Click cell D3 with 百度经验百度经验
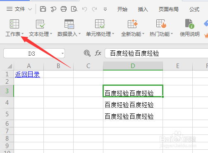 pyautogui.click(x=133, y=91)
